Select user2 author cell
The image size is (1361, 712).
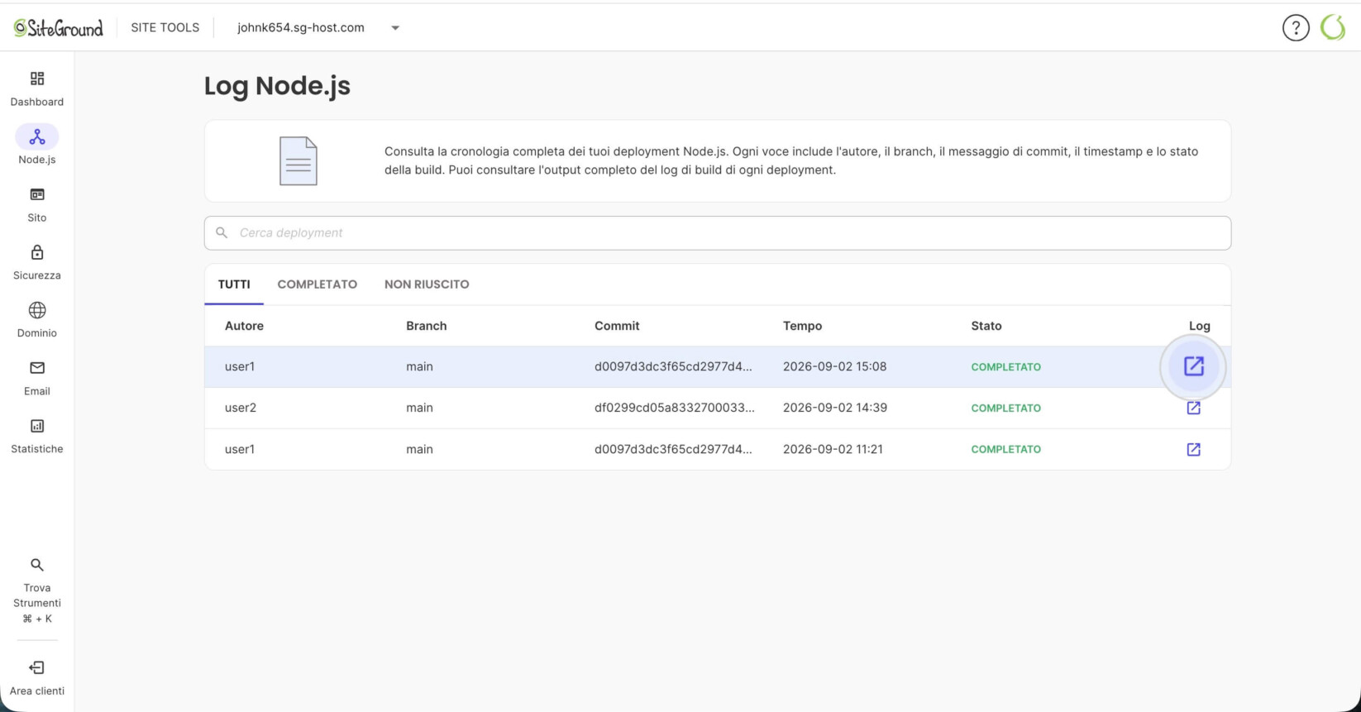[x=241, y=408]
